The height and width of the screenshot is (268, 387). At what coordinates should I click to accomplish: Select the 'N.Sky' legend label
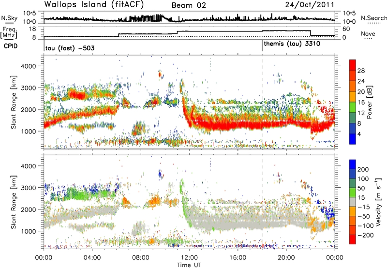point(9,18)
